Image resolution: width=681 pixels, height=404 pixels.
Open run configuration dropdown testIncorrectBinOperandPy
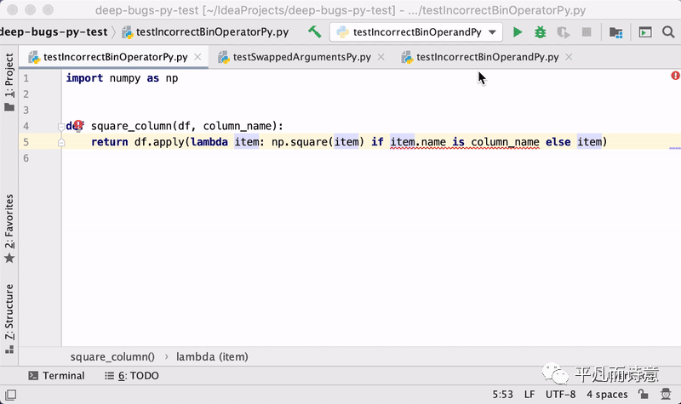point(415,32)
